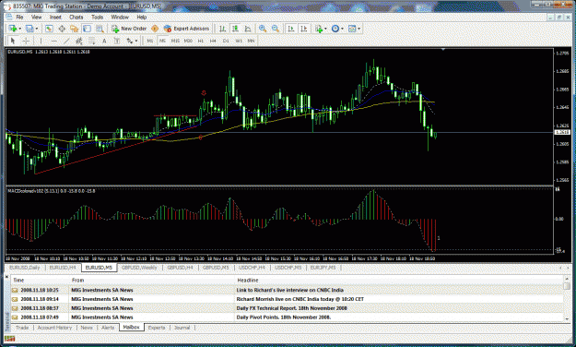Open MetaEditor with the diamond icon

(x=155, y=29)
